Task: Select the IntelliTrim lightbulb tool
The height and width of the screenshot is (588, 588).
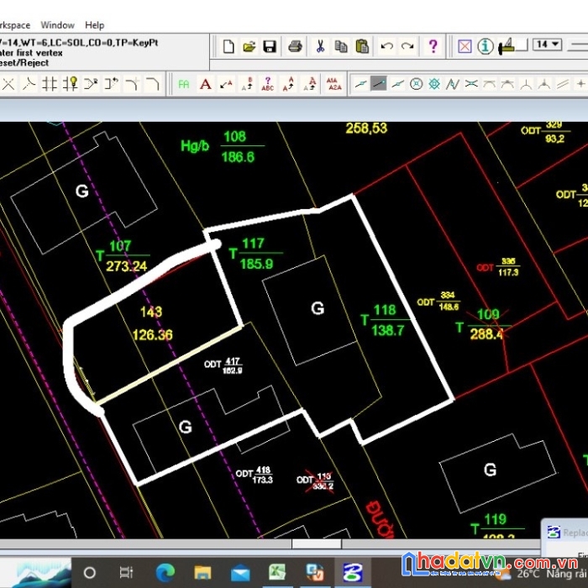Action: click(70, 84)
